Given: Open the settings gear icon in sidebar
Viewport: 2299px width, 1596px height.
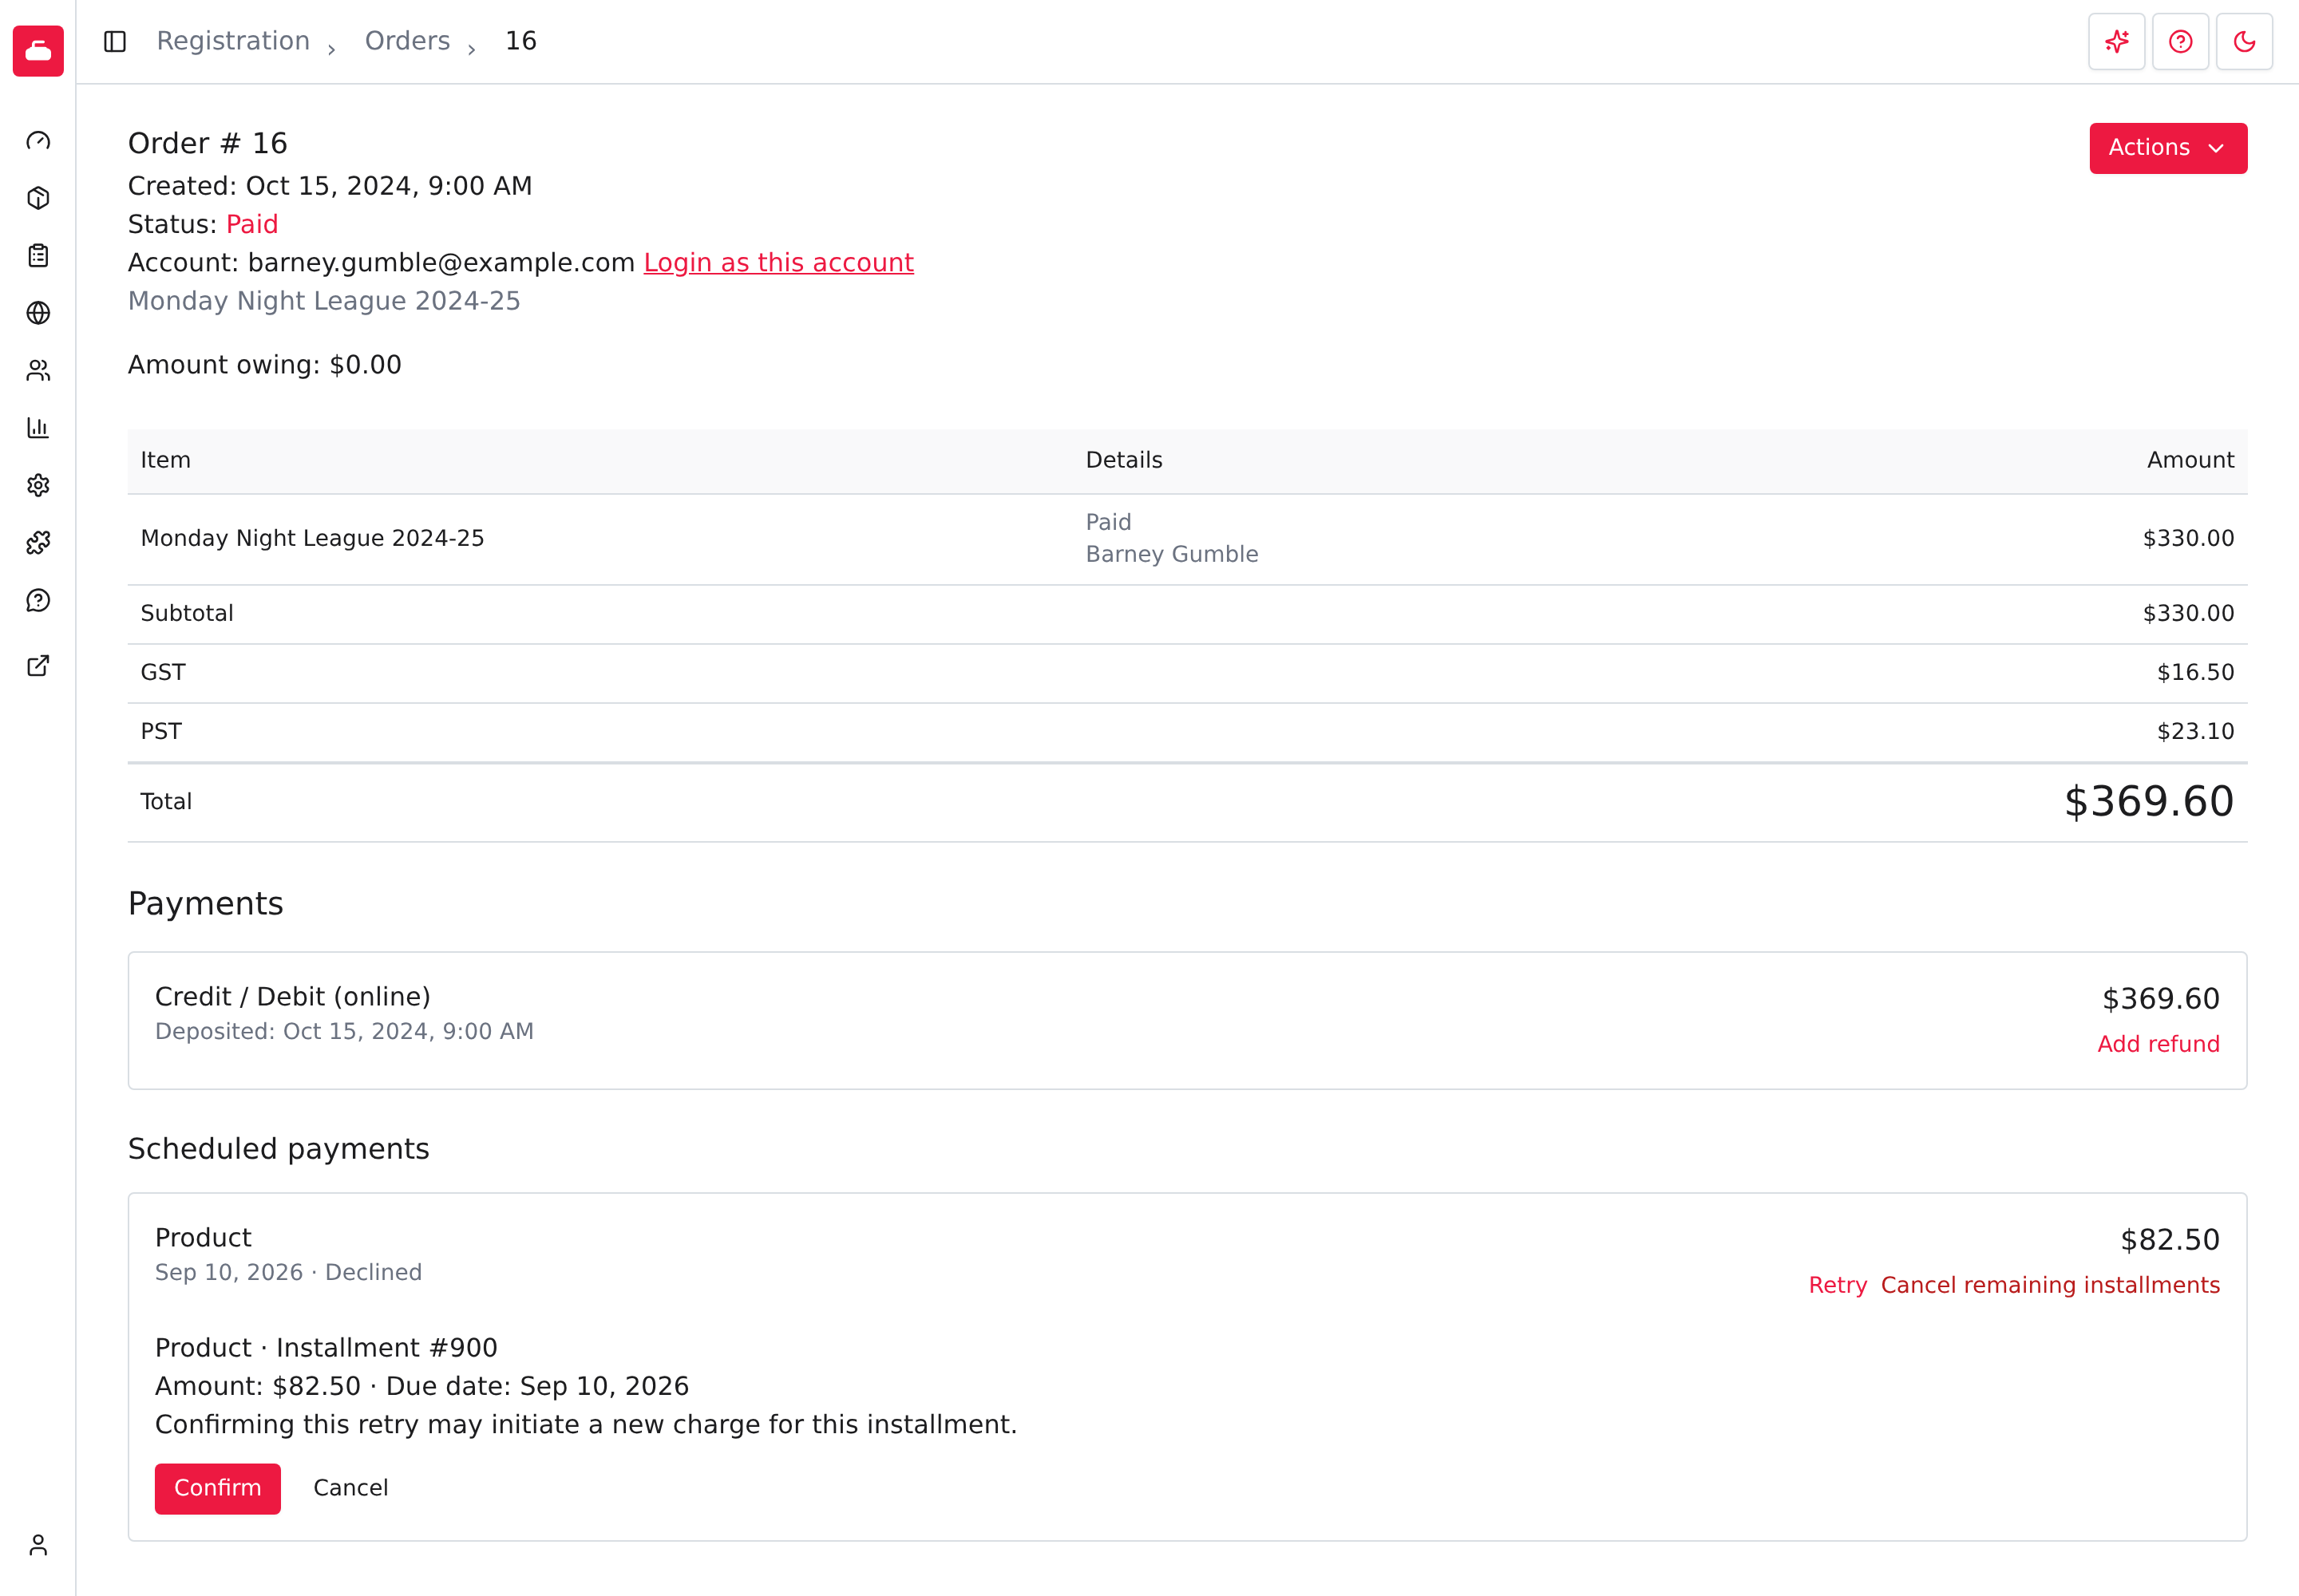Looking at the screenshot, I should pyautogui.click(x=38, y=486).
